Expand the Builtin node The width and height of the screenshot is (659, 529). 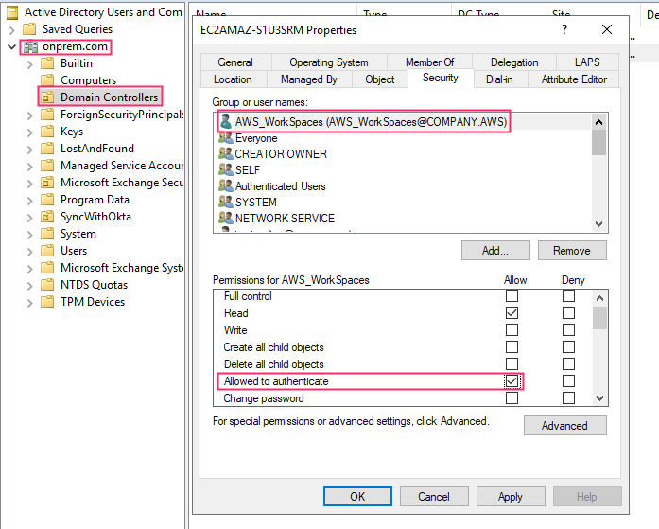point(30,64)
